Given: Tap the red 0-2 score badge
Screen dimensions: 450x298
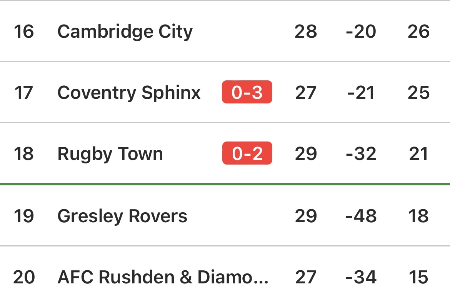Looking at the screenshot, I should tap(247, 153).
